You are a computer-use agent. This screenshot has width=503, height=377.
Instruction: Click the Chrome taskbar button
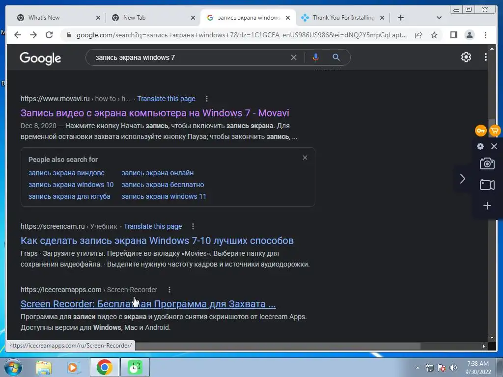(x=104, y=367)
